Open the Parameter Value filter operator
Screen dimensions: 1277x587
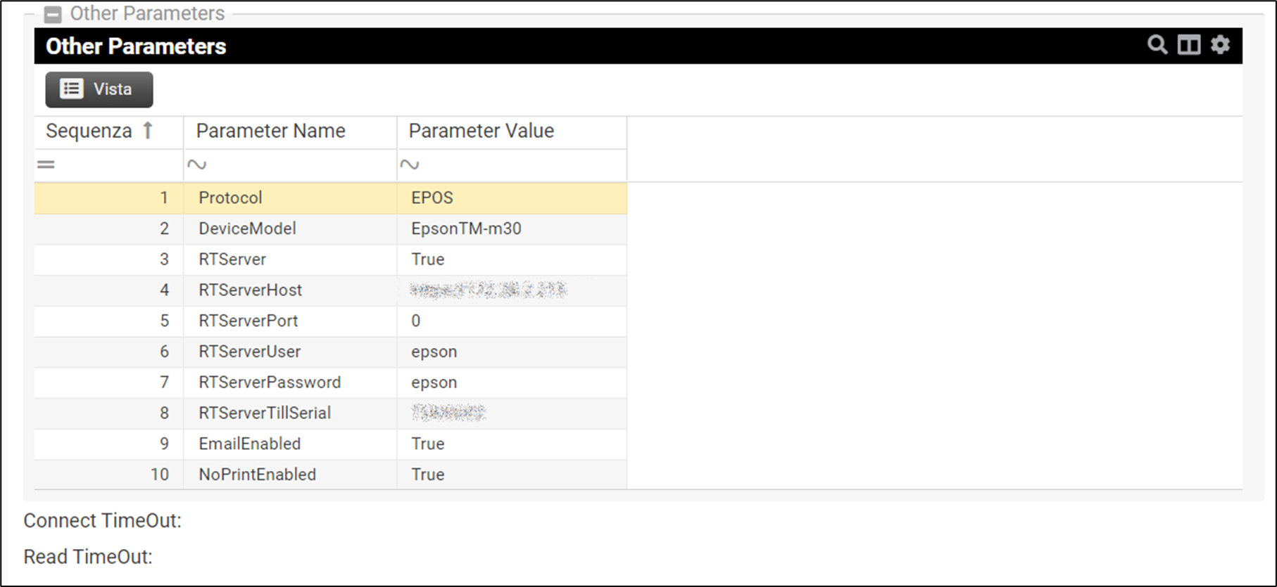409,165
